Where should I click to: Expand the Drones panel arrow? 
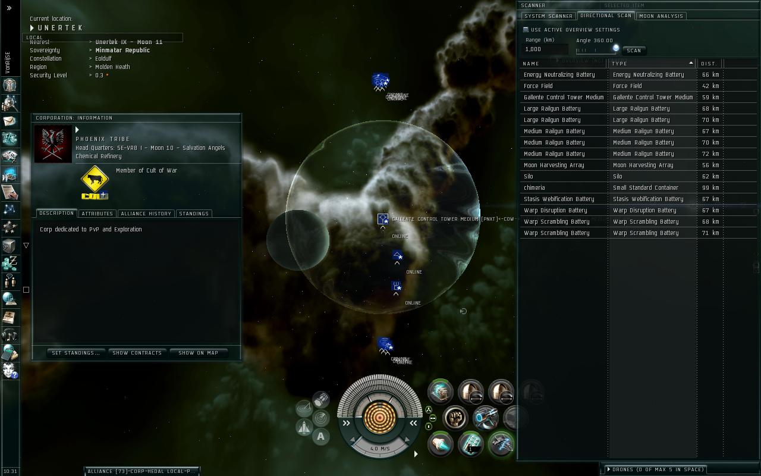point(609,469)
